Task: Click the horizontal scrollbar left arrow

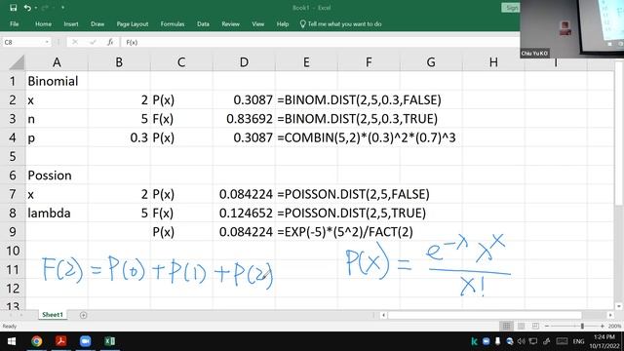Action: tap(383, 315)
